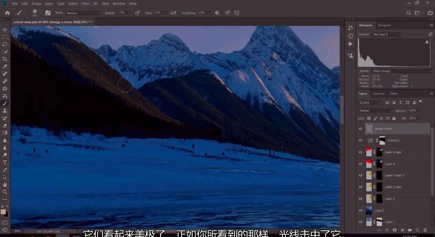Hide Layer 3 copy
Viewport: 435px width, 237px height.
click(361, 187)
